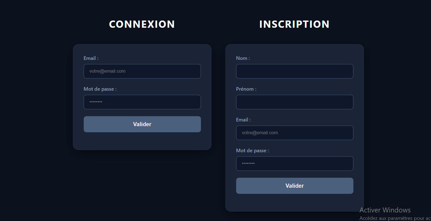Focus the Inscription email input field

tap(295, 133)
